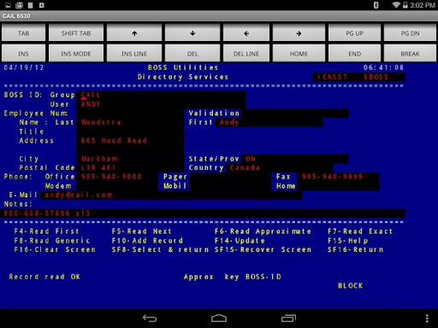Tap the DEL LINE button
Screen dimensions: 438x328
click(x=246, y=53)
